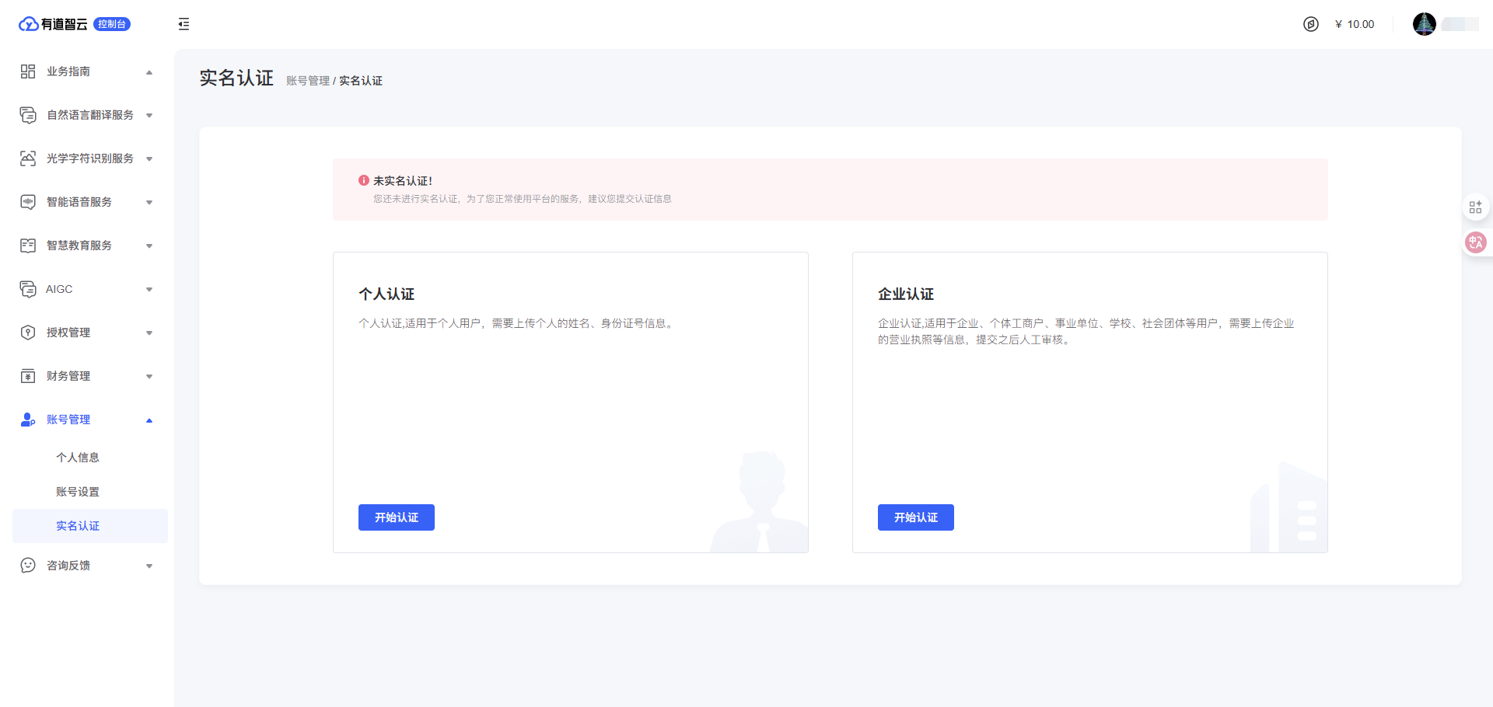Expand the 自然语言翻译服务 menu arrow

coord(149,116)
